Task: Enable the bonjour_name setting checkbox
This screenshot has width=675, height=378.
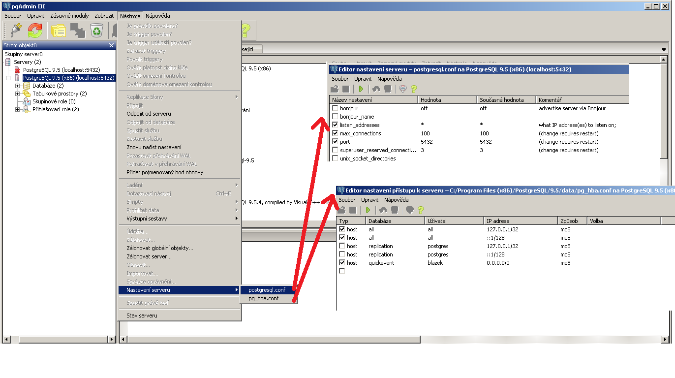Action: (x=335, y=117)
